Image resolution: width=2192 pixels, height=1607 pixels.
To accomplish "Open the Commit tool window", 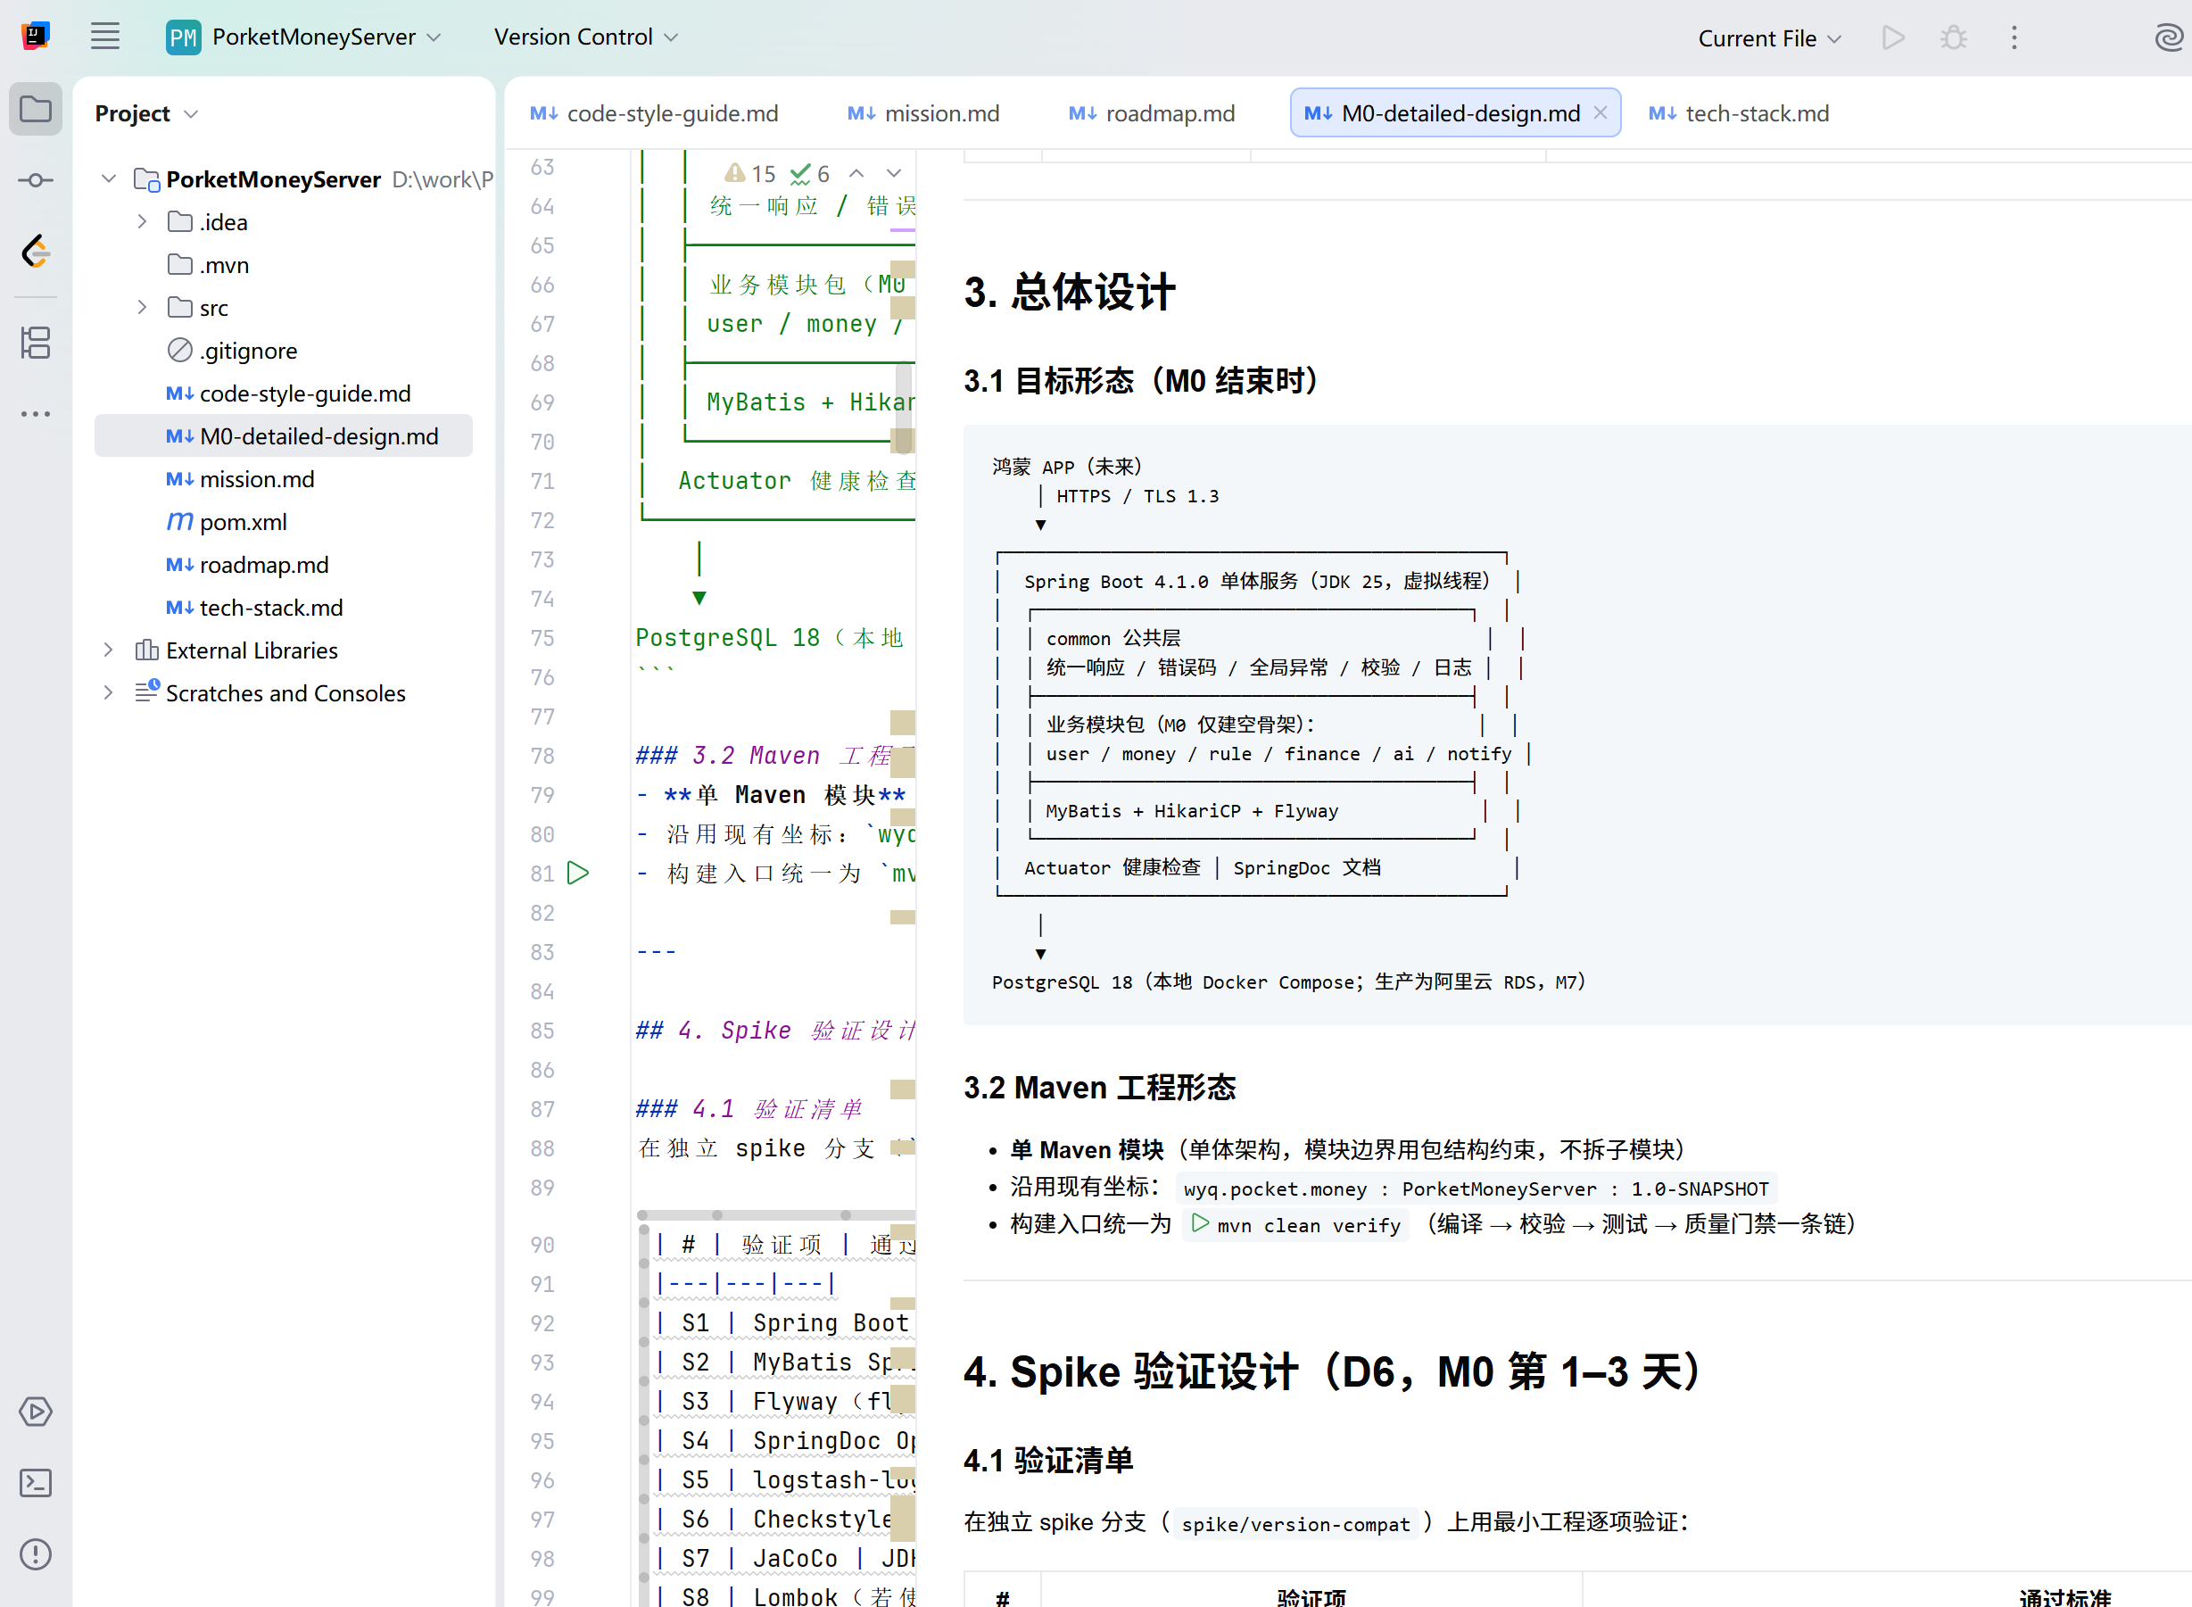I will pyautogui.click(x=36, y=180).
